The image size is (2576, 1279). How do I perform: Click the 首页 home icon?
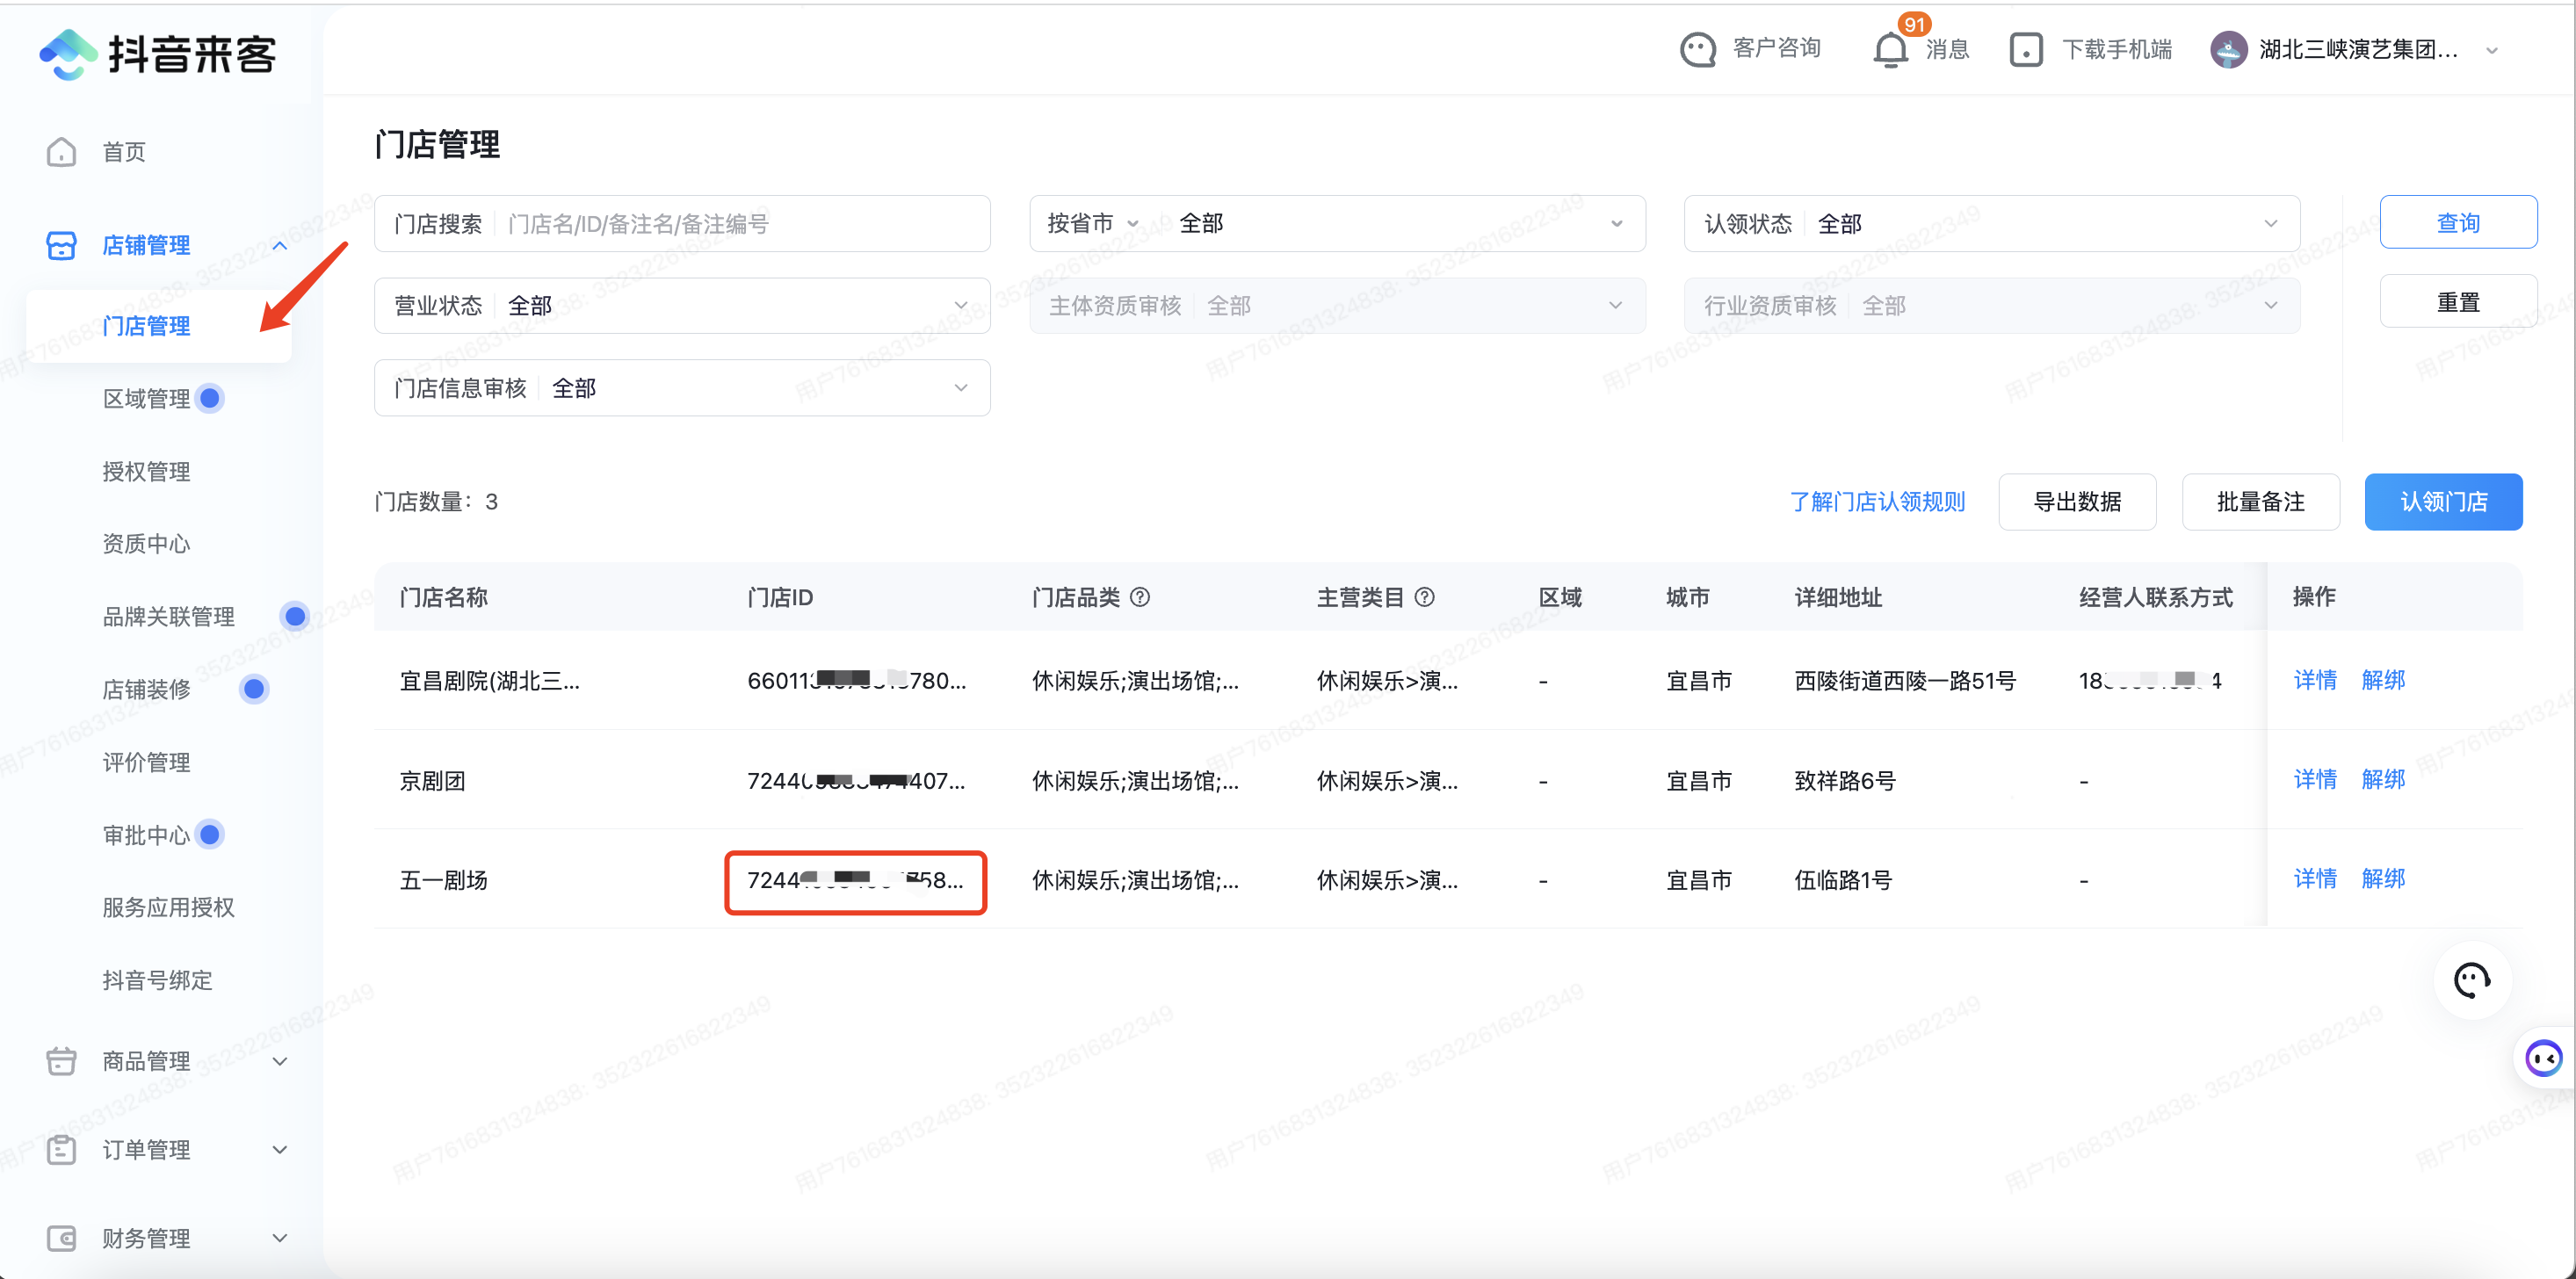[x=61, y=152]
